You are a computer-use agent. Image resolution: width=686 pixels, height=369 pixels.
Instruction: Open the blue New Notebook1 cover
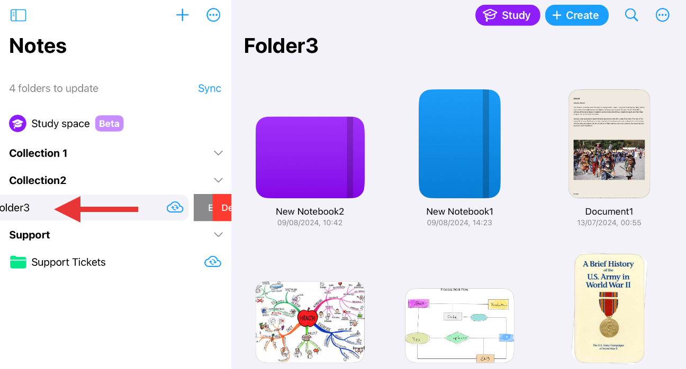[x=459, y=144]
